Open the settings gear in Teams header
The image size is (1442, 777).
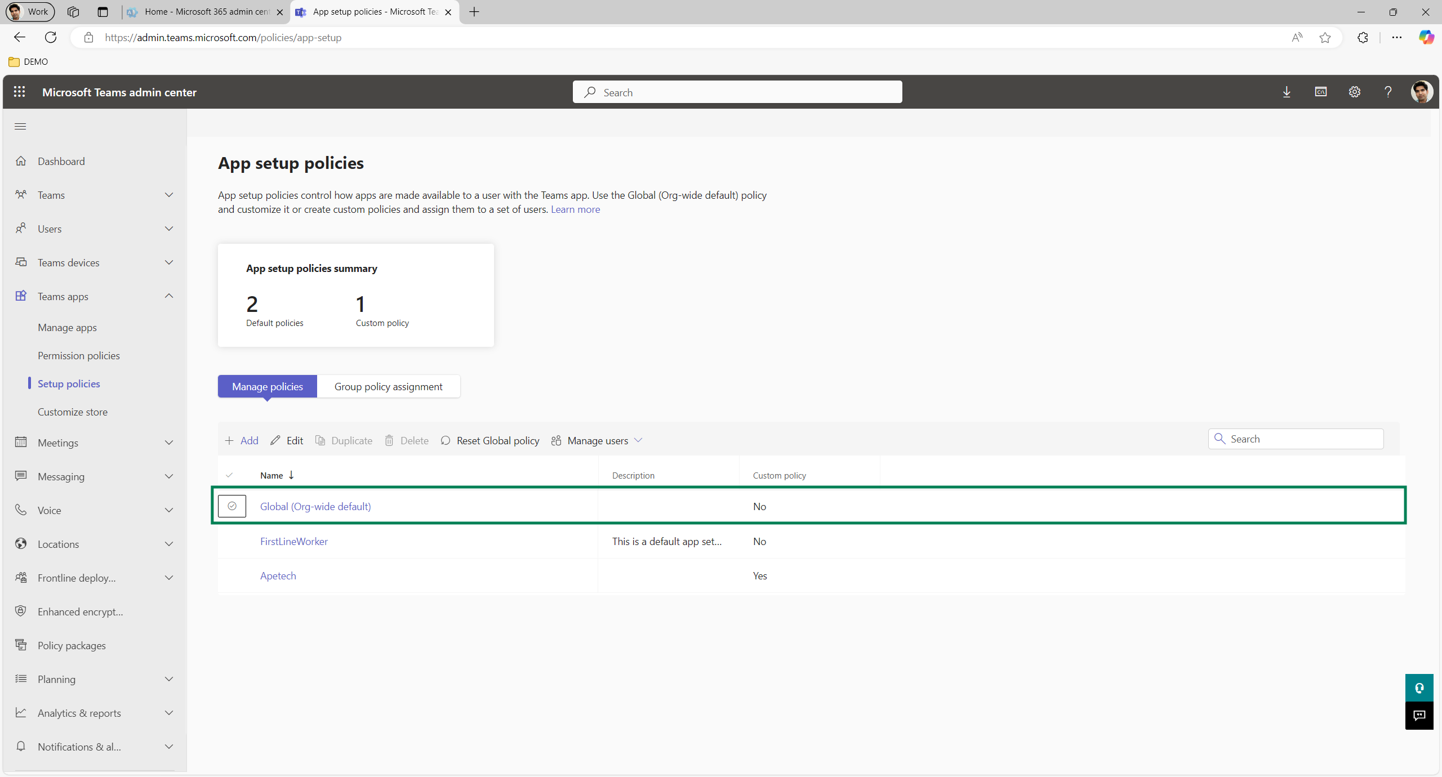1354,92
